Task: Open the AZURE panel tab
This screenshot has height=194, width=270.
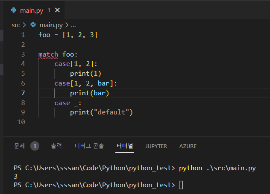Action: coord(188,146)
